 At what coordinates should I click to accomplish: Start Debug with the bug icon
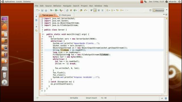(x=51, y=10)
